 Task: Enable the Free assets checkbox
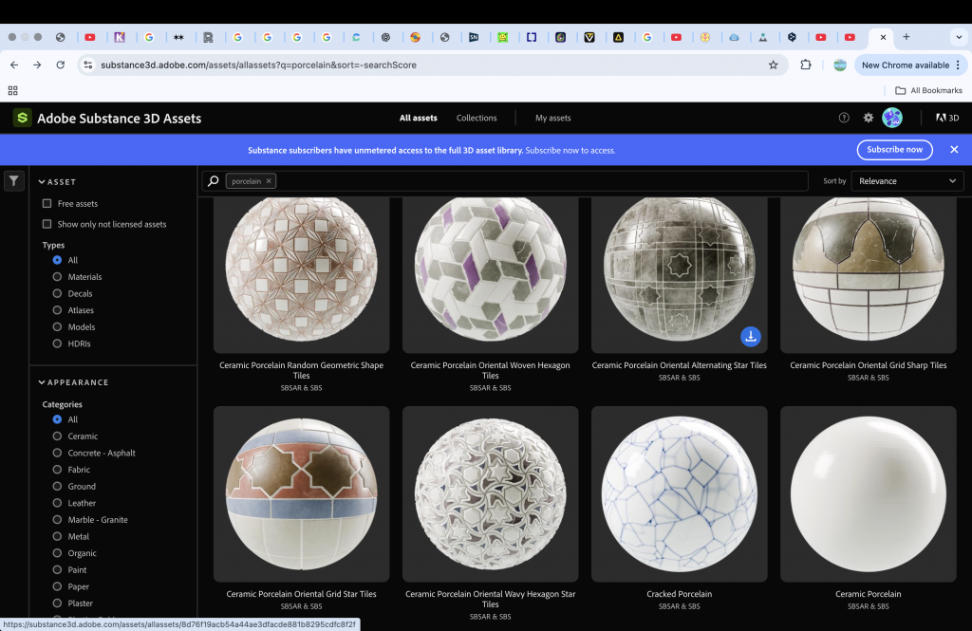pos(47,204)
